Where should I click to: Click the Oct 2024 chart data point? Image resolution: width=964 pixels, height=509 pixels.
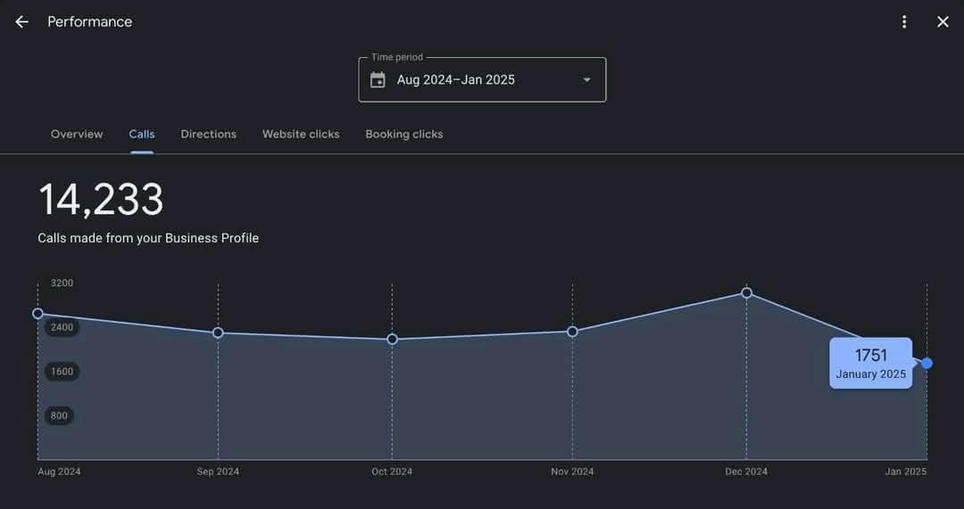click(x=392, y=340)
